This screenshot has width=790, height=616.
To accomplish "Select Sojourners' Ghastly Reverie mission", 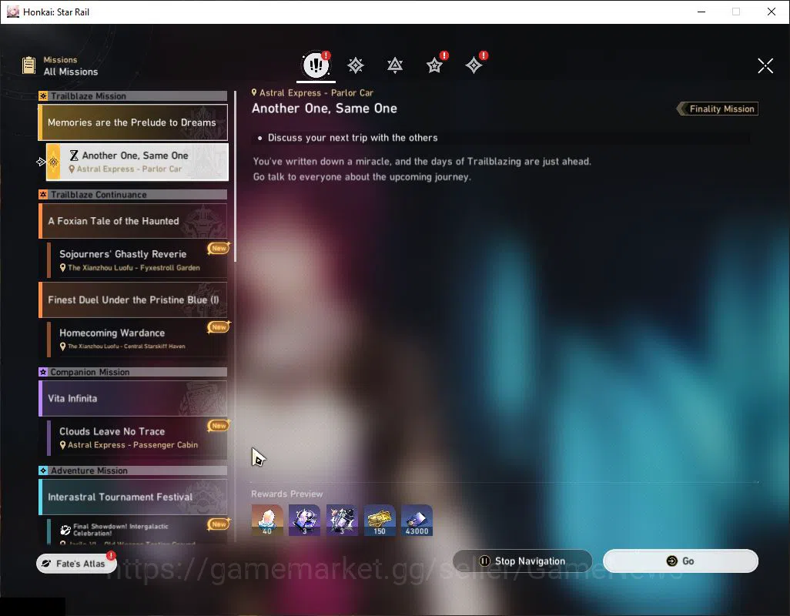I will (137, 260).
